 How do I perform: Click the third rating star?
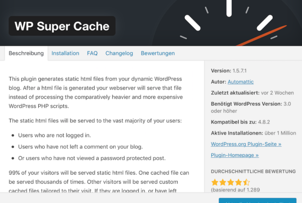click(231, 182)
